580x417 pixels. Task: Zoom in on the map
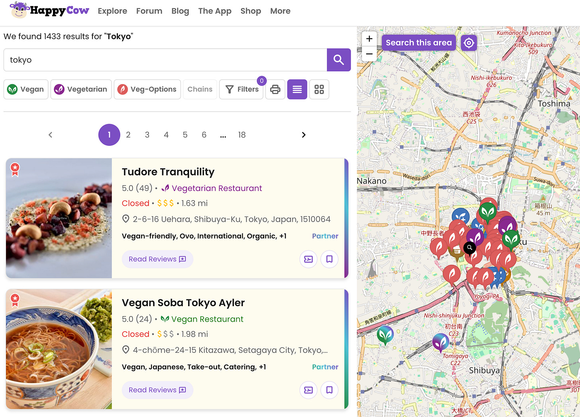369,39
